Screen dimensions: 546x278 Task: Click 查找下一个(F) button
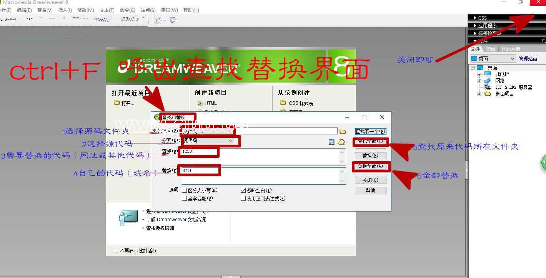370,131
